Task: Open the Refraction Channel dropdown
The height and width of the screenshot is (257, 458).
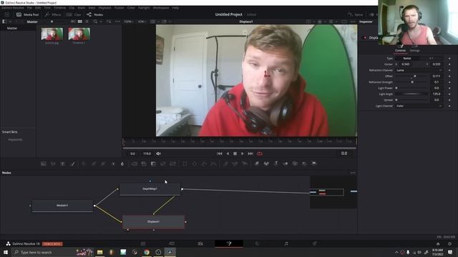Action: pos(419,70)
